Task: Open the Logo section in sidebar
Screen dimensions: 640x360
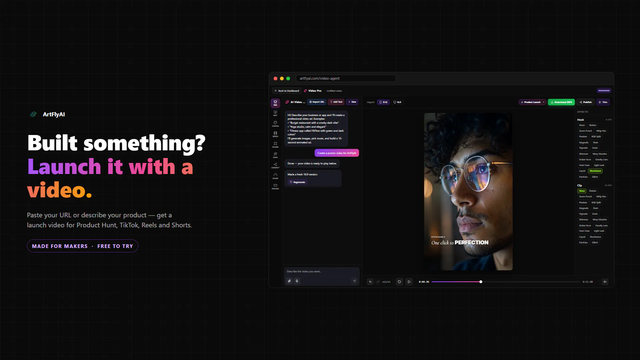Action: pos(275,155)
